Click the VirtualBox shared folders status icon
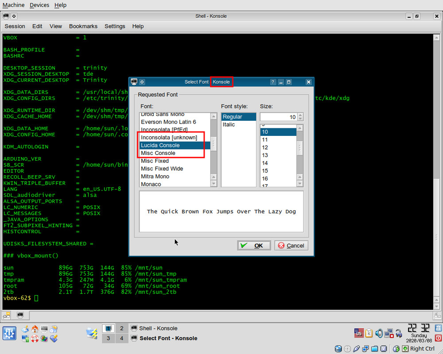This screenshot has height=354, width=443. 375,349
